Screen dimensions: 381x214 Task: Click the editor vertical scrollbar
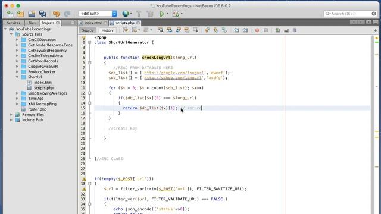tap(373, 124)
